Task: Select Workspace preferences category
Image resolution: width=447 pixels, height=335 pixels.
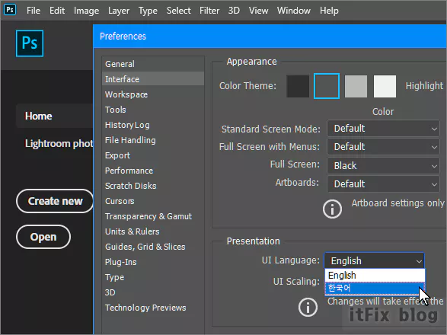Action: [153, 94]
